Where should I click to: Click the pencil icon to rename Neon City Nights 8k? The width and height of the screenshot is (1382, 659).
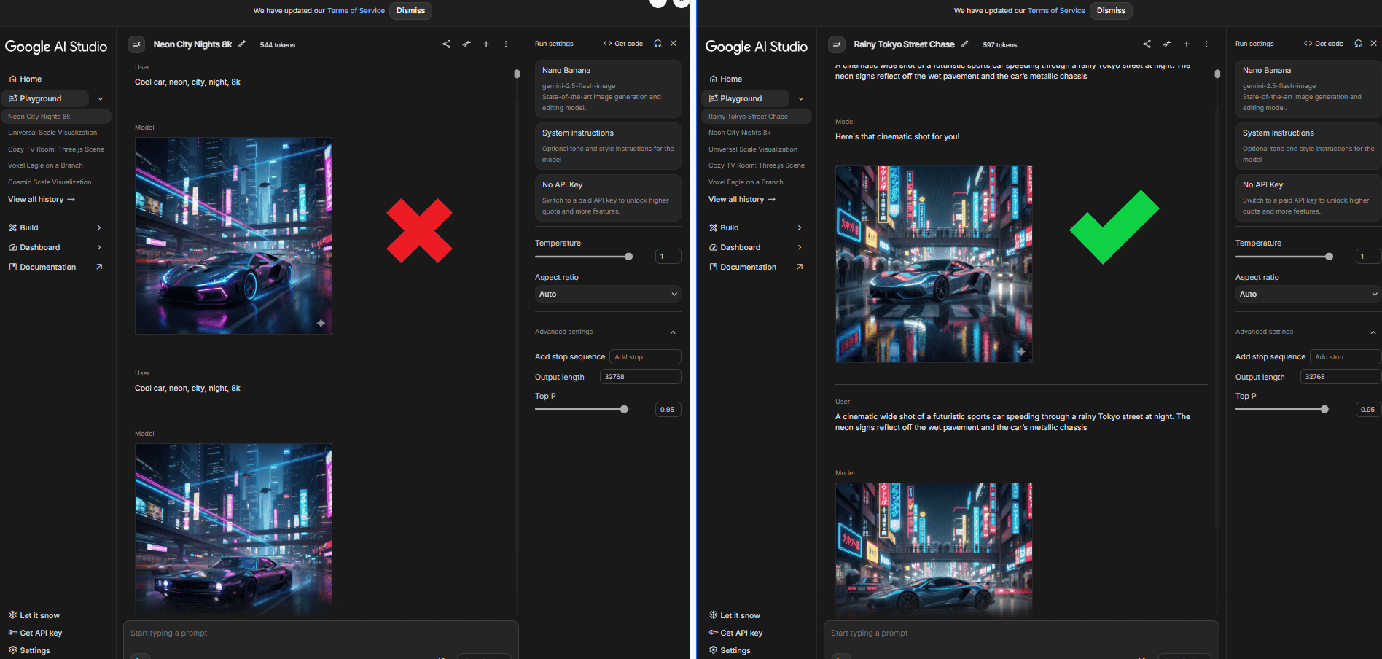(x=242, y=44)
